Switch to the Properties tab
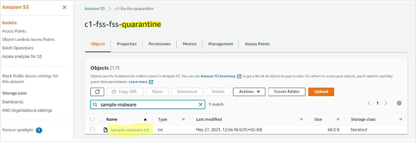Viewport: 416px width, 142px height. pyautogui.click(x=127, y=44)
